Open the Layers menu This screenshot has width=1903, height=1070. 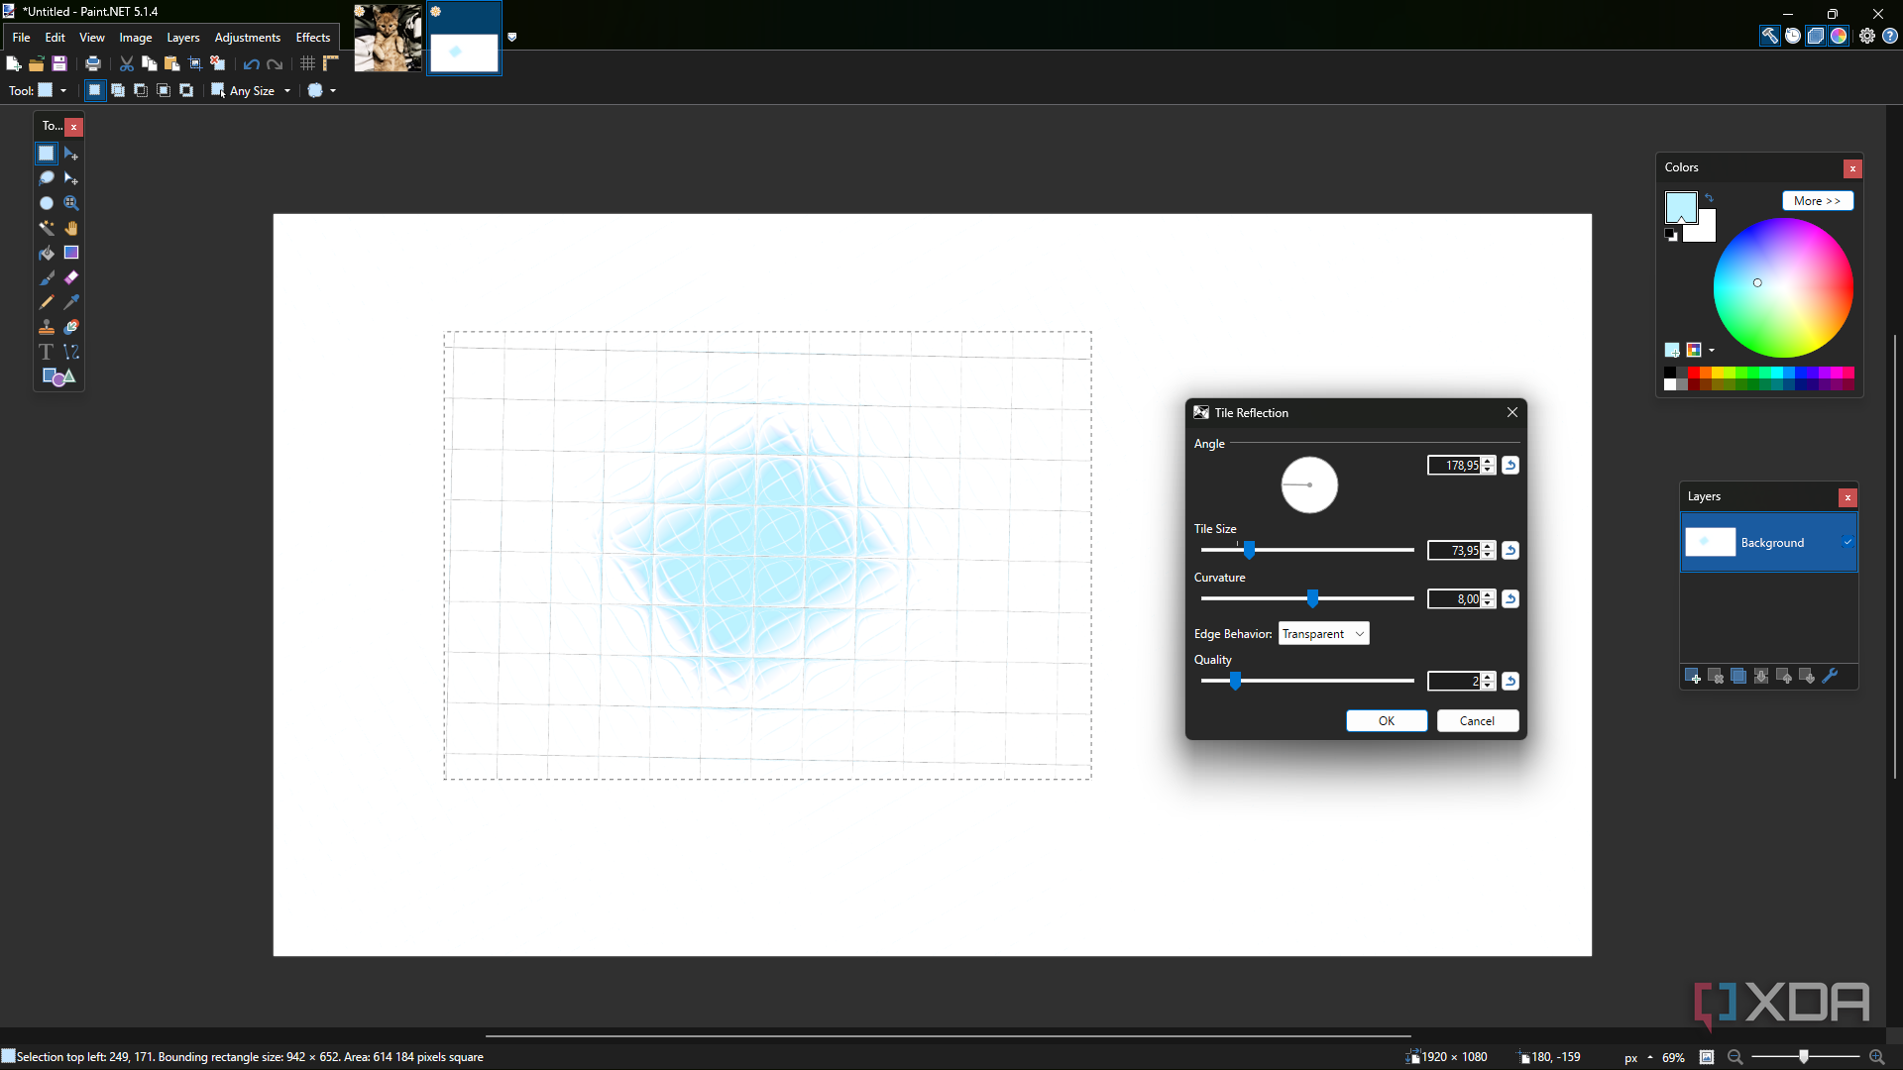[183, 38]
